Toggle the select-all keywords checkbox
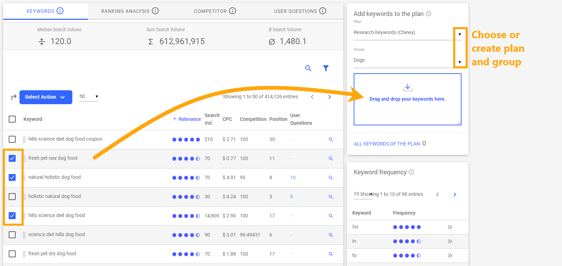The height and width of the screenshot is (266, 562). [12, 119]
